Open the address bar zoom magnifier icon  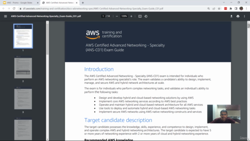tap(209, 9)
